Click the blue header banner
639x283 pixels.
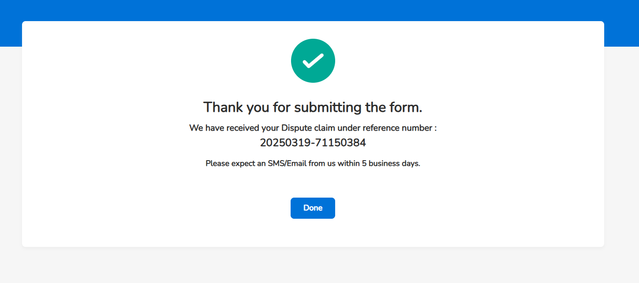tap(319, 10)
